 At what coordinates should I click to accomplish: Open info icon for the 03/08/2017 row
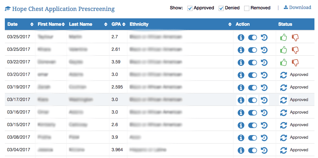[x=241, y=138]
